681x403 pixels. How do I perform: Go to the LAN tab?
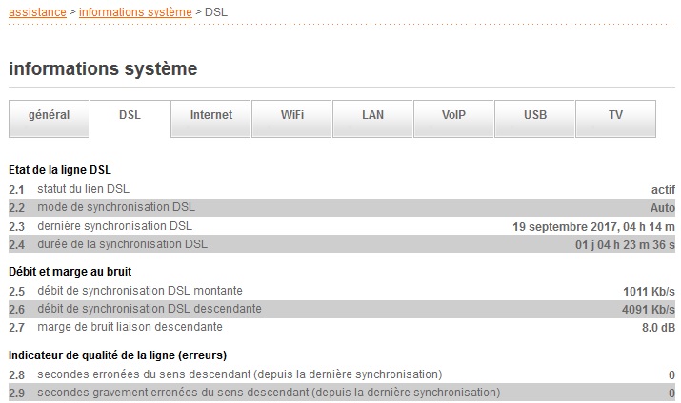[x=372, y=115]
